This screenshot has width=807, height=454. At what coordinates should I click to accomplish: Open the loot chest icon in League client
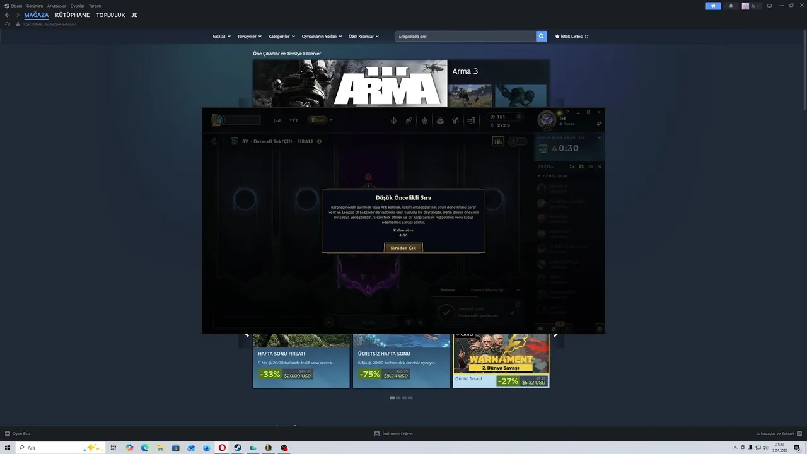coord(440,120)
